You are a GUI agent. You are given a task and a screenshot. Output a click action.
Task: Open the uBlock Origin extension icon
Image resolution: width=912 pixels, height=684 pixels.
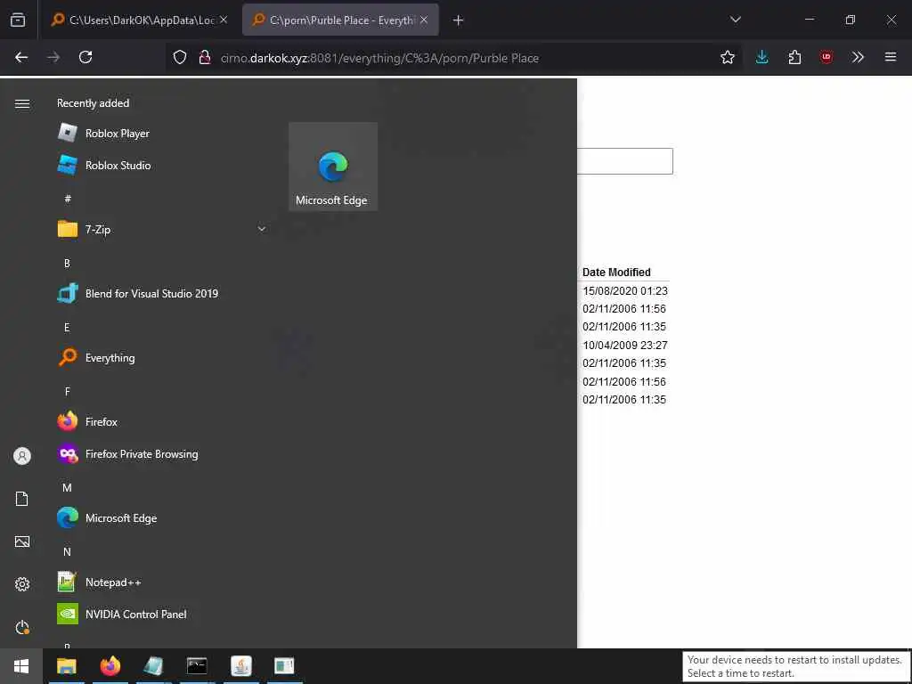pos(826,57)
